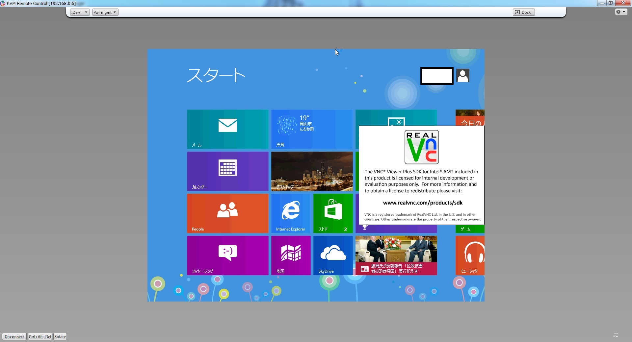This screenshot has height=342, width=632.
Task: Open the SkyDrive tile
Action: tap(333, 255)
